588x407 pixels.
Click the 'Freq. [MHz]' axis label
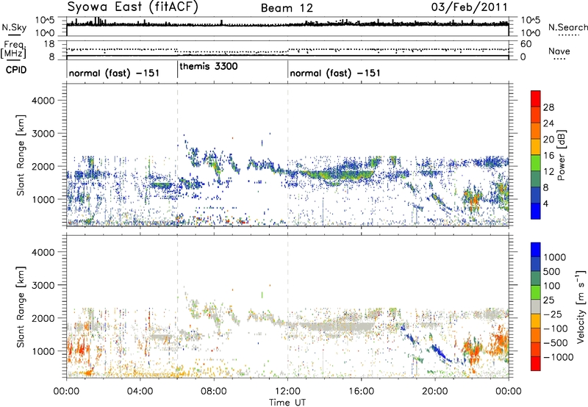coord(14,49)
